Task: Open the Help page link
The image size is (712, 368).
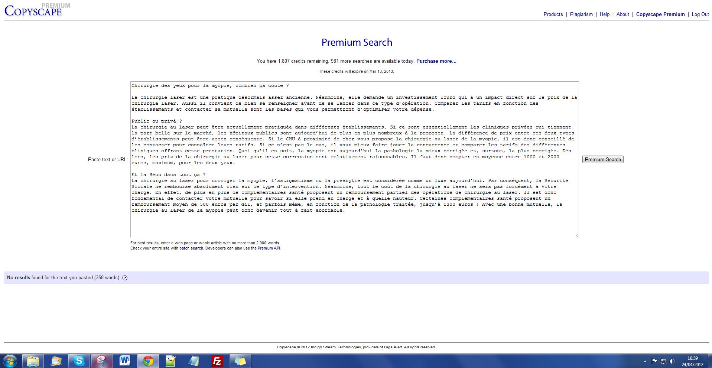Action: (x=604, y=14)
